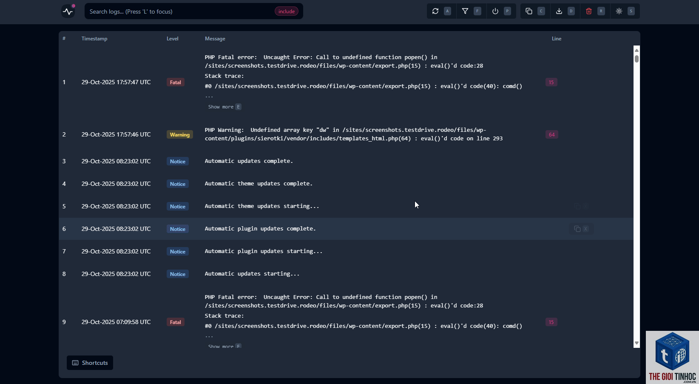Screen dimensions: 699x384
Task: Click message 'Automatic plugin updates starting...'
Action: pos(264,251)
